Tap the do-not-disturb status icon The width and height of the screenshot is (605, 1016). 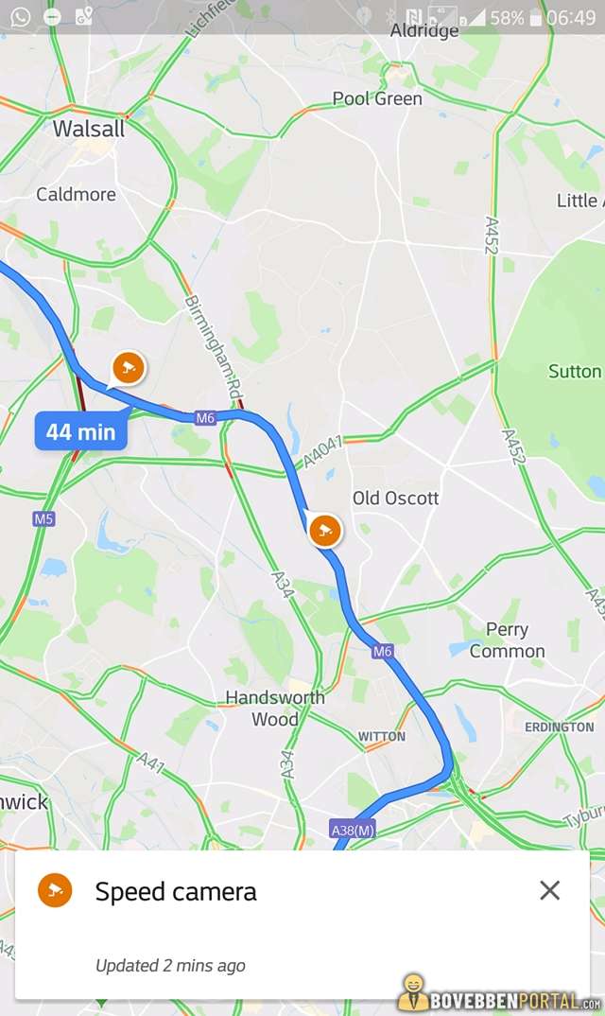click(52, 17)
